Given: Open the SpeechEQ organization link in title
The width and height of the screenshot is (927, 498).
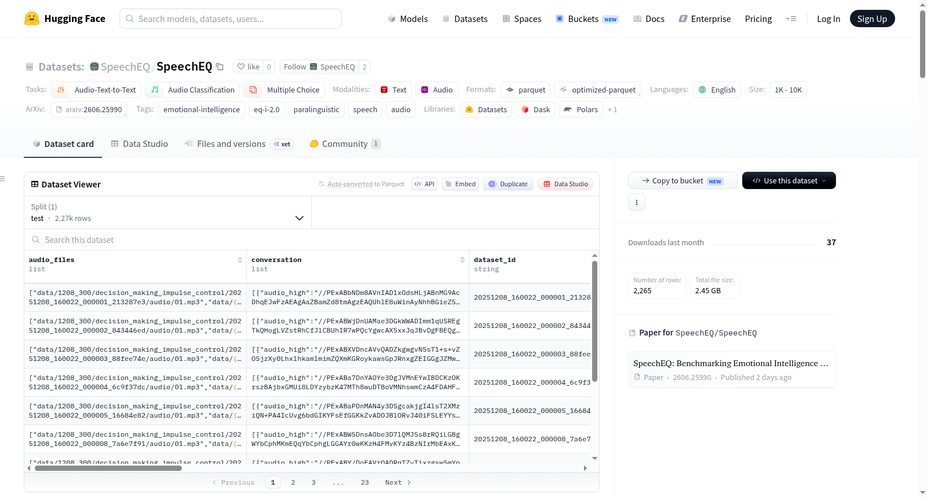Looking at the screenshot, I should click(x=125, y=67).
